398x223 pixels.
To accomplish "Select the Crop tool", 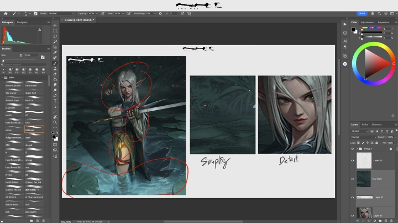I will tap(55, 47).
